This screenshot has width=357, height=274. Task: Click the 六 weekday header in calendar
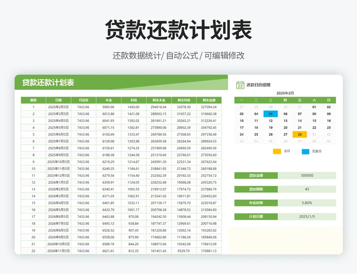pos(314,100)
